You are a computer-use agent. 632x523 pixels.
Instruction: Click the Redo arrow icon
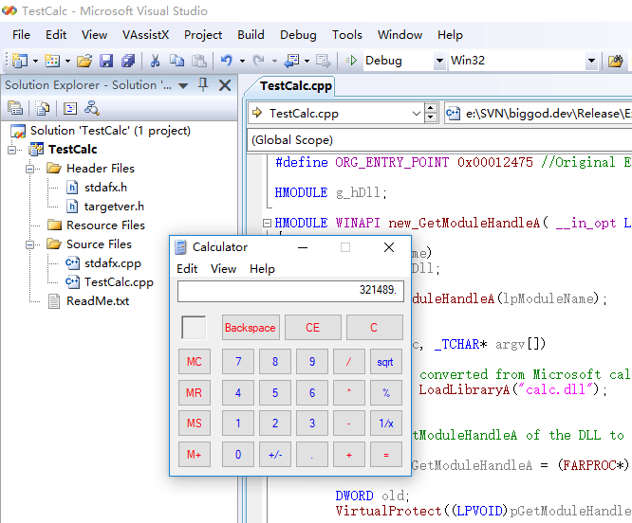coord(258,61)
